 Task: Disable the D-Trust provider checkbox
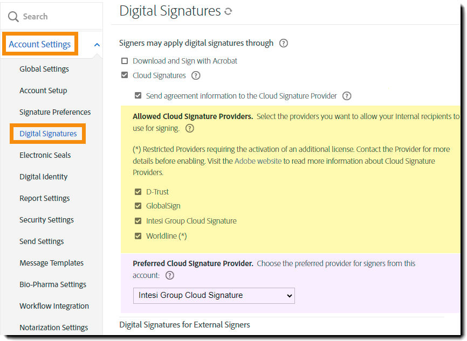(x=138, y=191)
